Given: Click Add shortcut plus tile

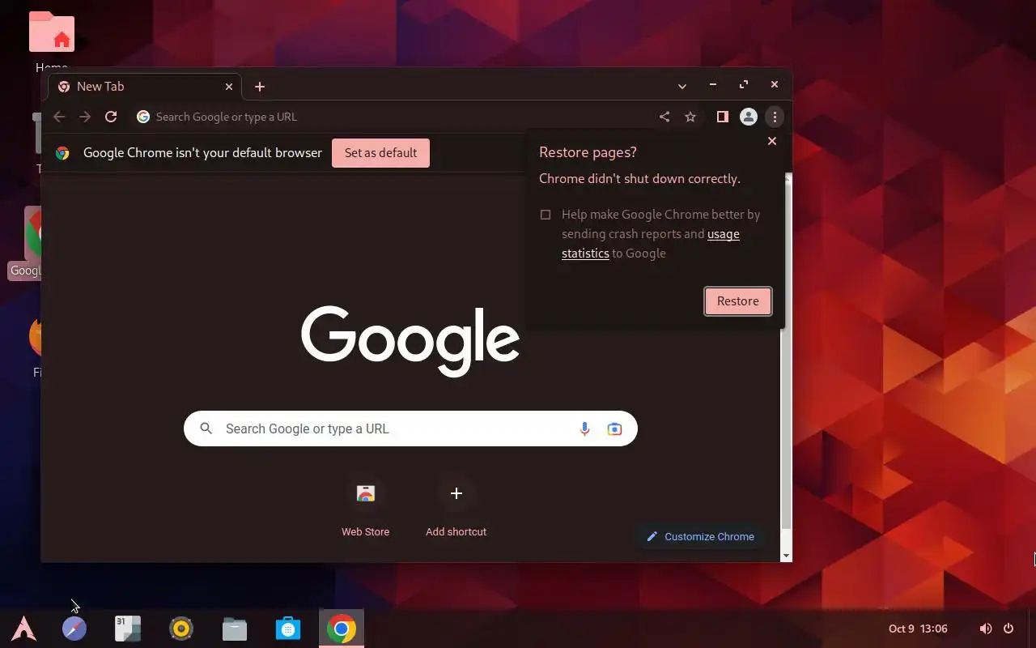Looking at the screenshot, I should tap(456, 507).
